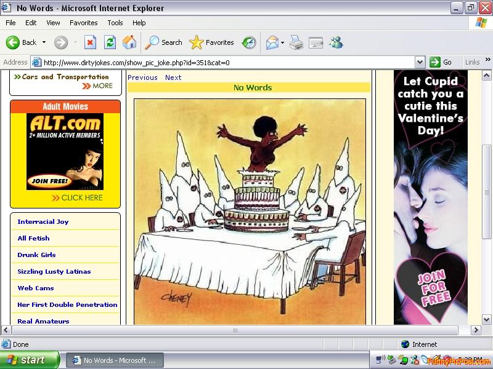The image size is (493, 369).
Task: Click the IE page icon in status bar
Action: [x=6, y=344]
